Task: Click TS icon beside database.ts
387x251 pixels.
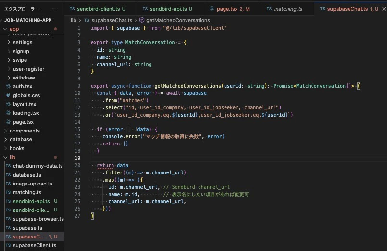Action: tap(8, 175)
